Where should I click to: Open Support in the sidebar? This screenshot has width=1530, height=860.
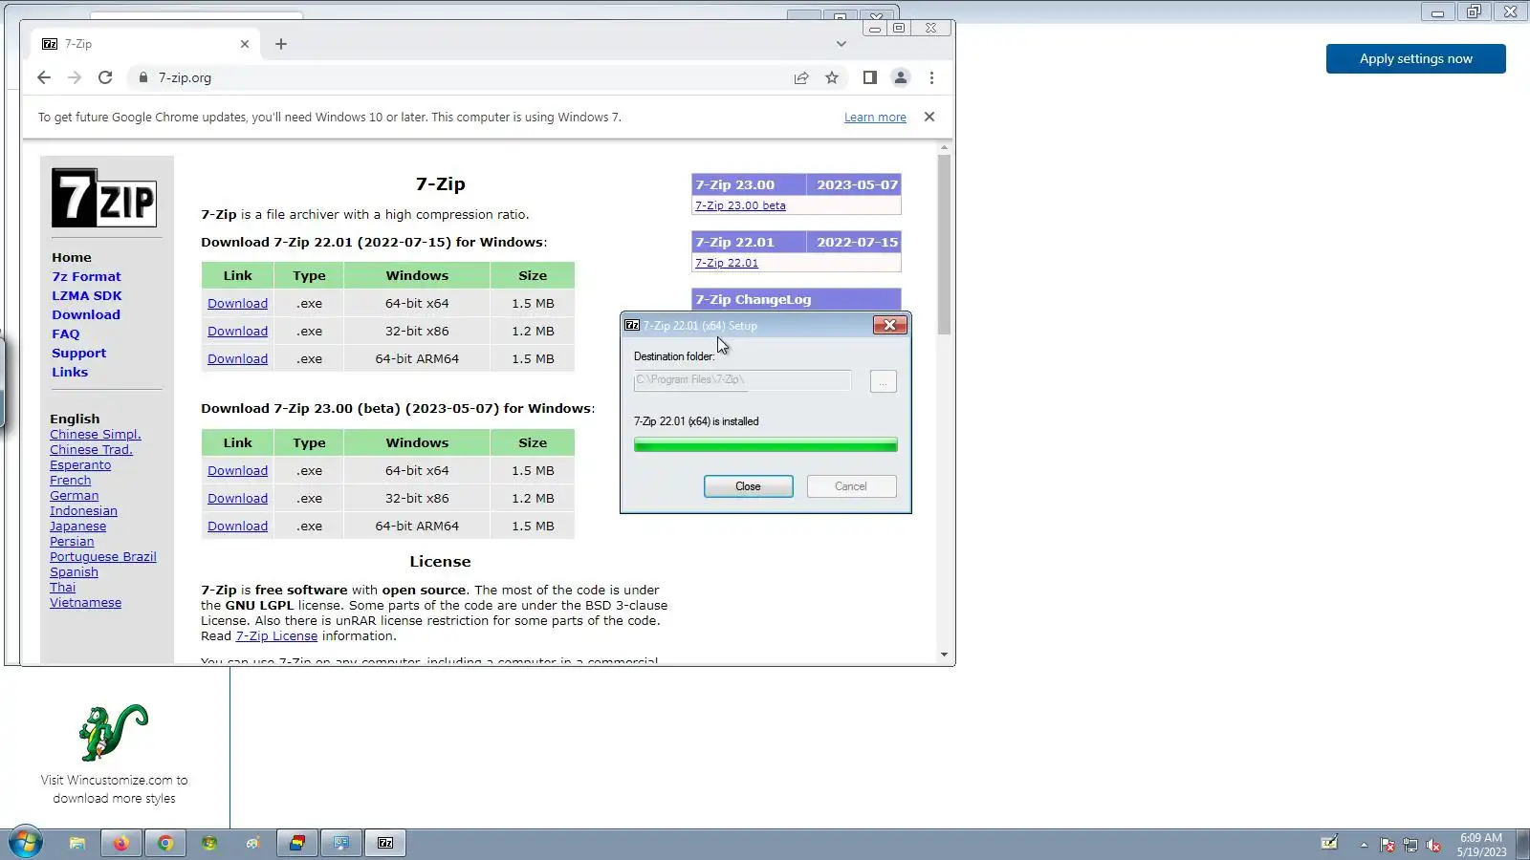click(x=79, y=353)
